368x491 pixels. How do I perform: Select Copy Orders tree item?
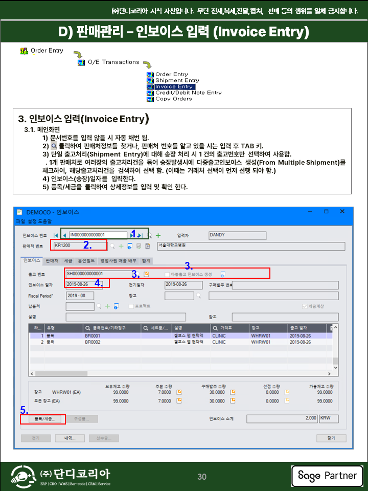pyautogui.click(x=174, y=99)
